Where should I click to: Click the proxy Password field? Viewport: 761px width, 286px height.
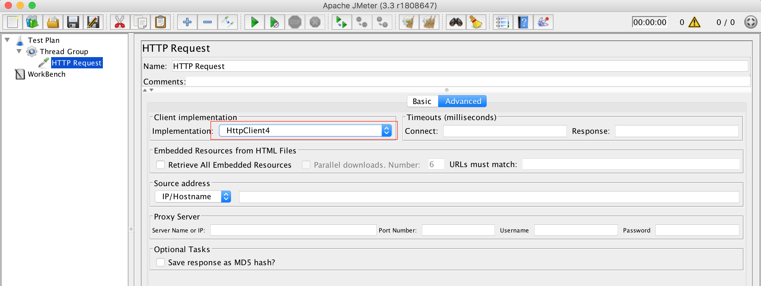(697, 230)
